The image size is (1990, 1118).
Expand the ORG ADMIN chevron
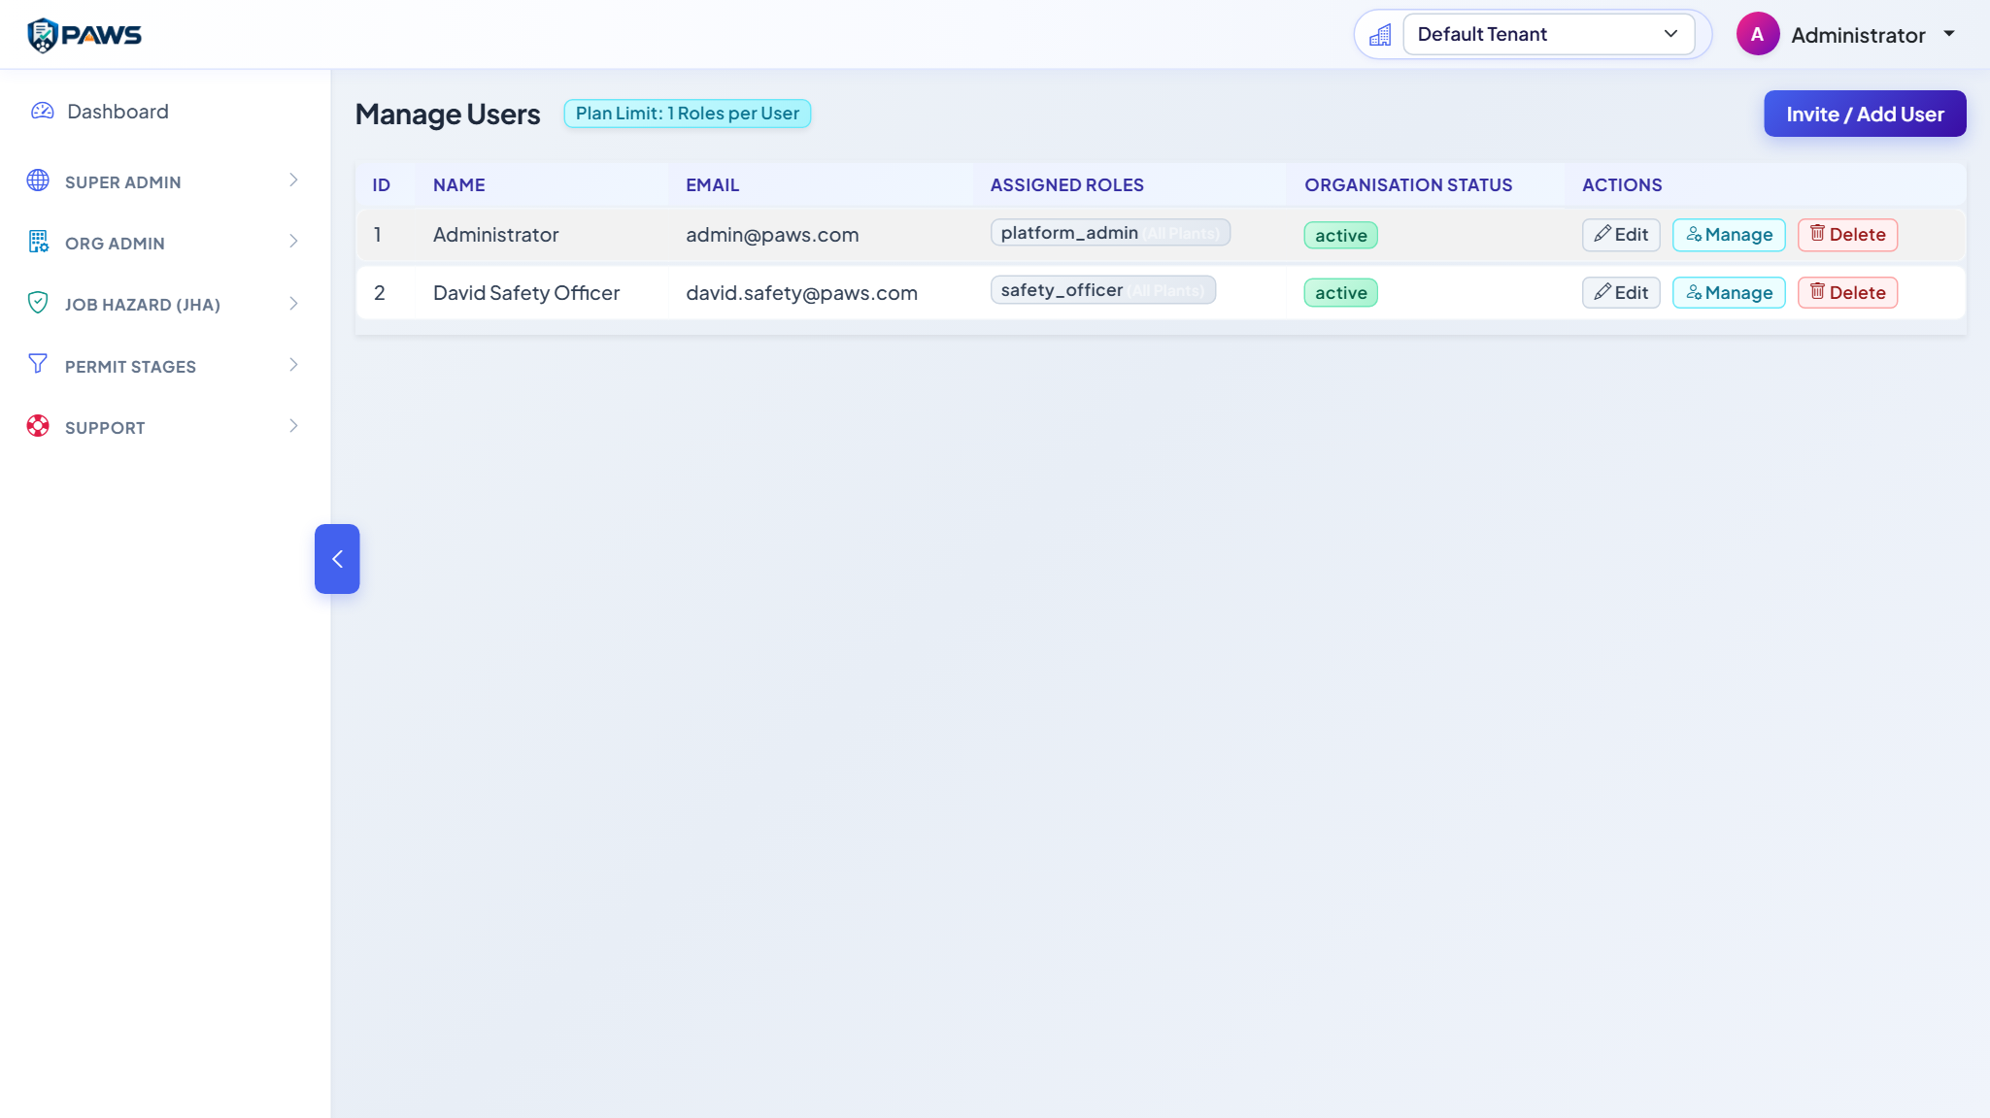coord(293,242)
